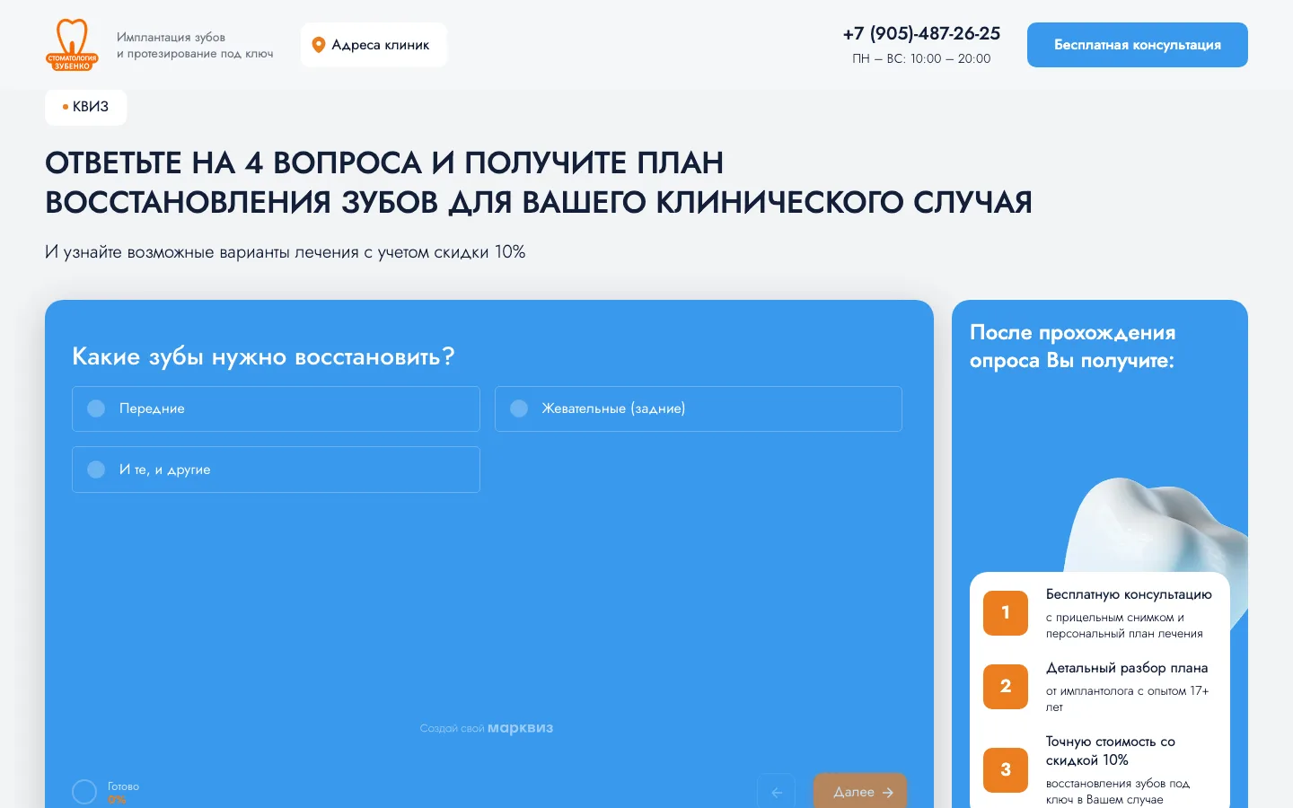
Task: Click the main heading ОТВЕТЬТЕ НА 4 ВОПРОСА
Action: pyautogui.click(x=539, y=182)
